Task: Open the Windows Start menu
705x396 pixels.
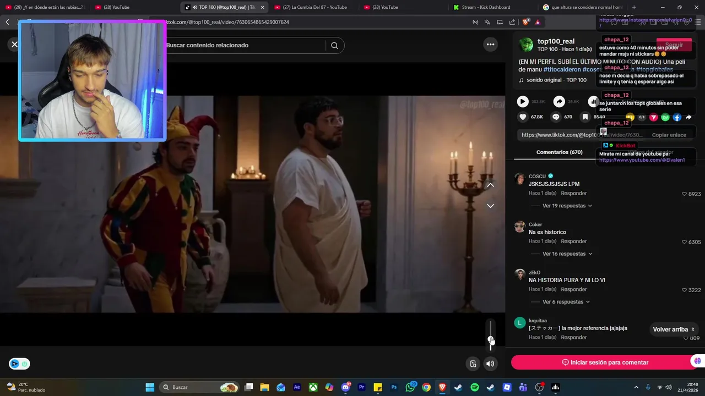Action: (150, 387)
